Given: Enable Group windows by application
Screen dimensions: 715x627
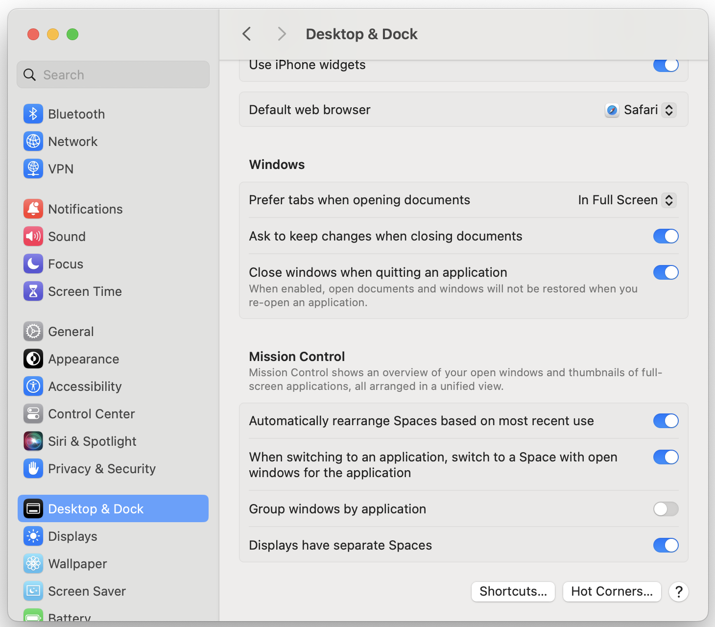Looking at the screenshot, I should [666, 509].
